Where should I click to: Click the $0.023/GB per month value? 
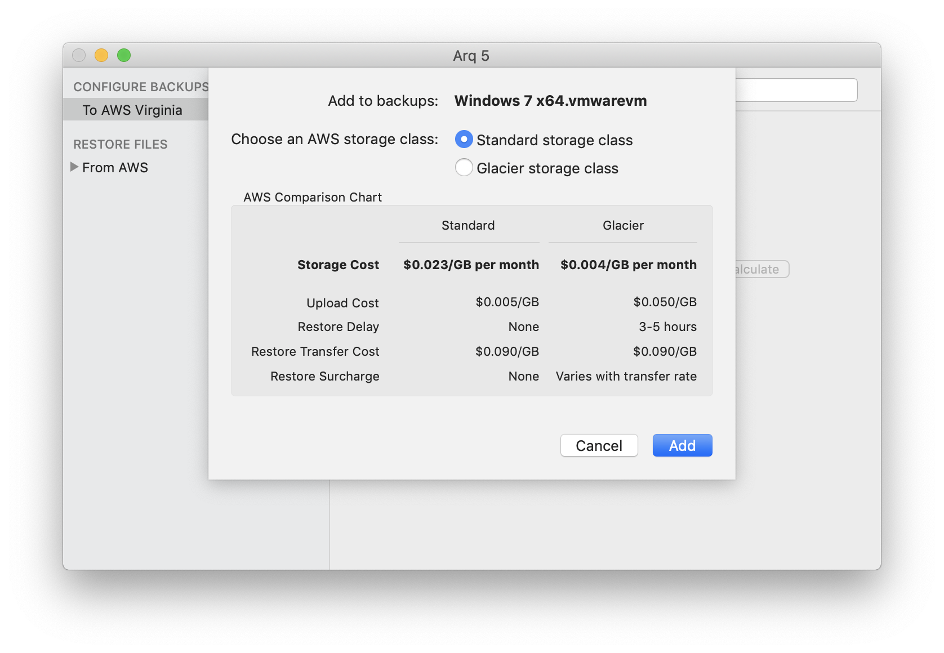coord(471,265)
